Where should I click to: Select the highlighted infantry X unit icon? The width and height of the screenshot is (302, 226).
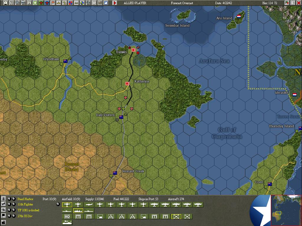[176, 217]
